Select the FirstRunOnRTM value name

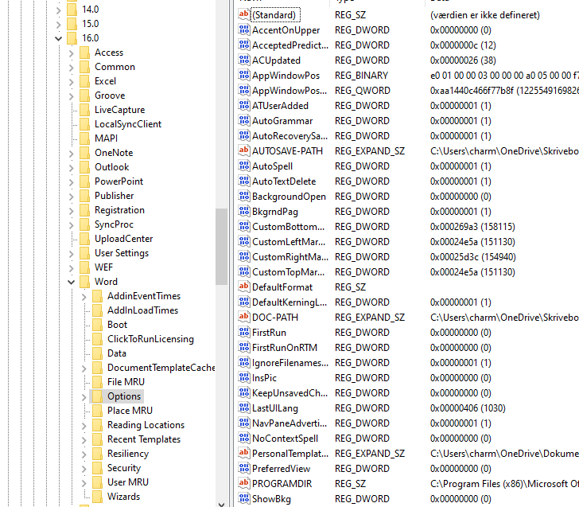pos(285,347)
